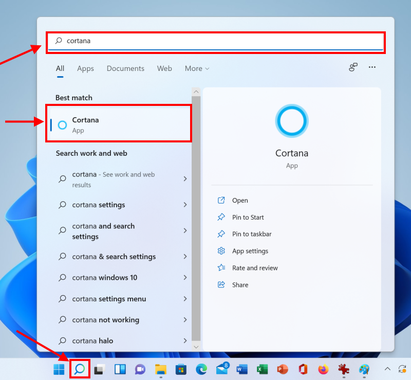Click the cortana search input box
411x380 pixels.
[215, 41]
